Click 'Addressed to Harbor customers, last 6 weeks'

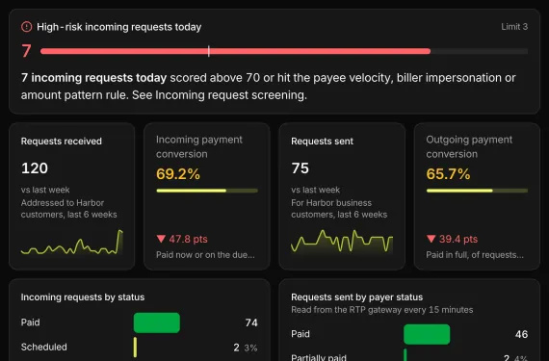(x=69, y=209)
